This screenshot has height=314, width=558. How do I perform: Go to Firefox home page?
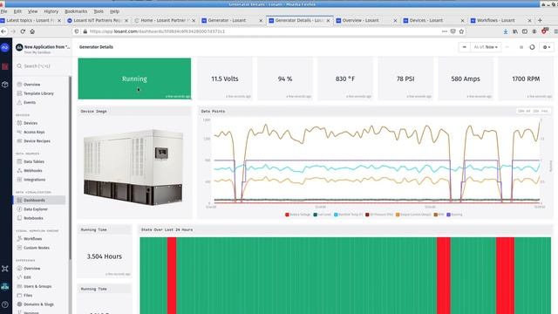coord(32,31)
